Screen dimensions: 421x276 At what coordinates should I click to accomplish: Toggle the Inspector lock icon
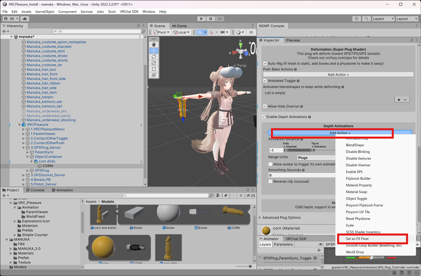click(411, 40)
